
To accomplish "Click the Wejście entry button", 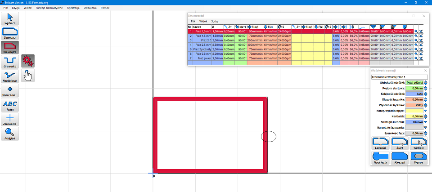I will coord(419,143).
